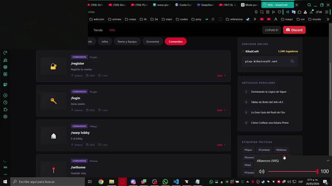This screenshot has height=186, width=332.
Task: Open notification center in tray
Action: point(325,182)
